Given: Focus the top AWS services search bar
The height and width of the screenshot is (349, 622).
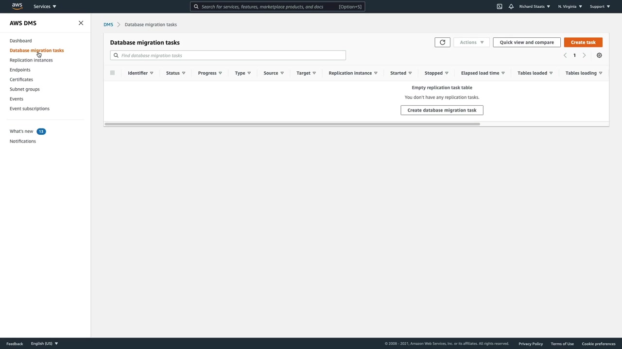Looking at the screenshot, I should 277,6.
